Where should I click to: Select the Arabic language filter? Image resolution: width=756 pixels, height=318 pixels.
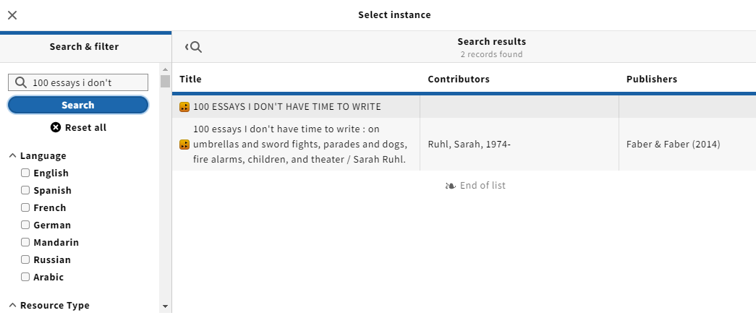[25, 277]
